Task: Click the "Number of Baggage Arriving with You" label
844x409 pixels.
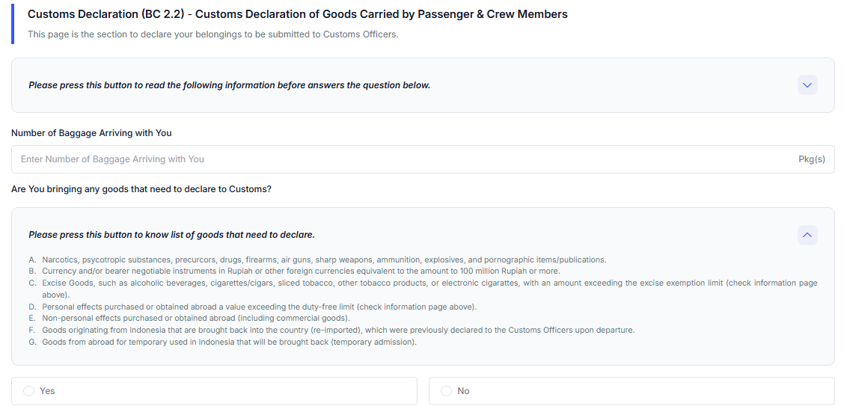Action: point(91,133)
